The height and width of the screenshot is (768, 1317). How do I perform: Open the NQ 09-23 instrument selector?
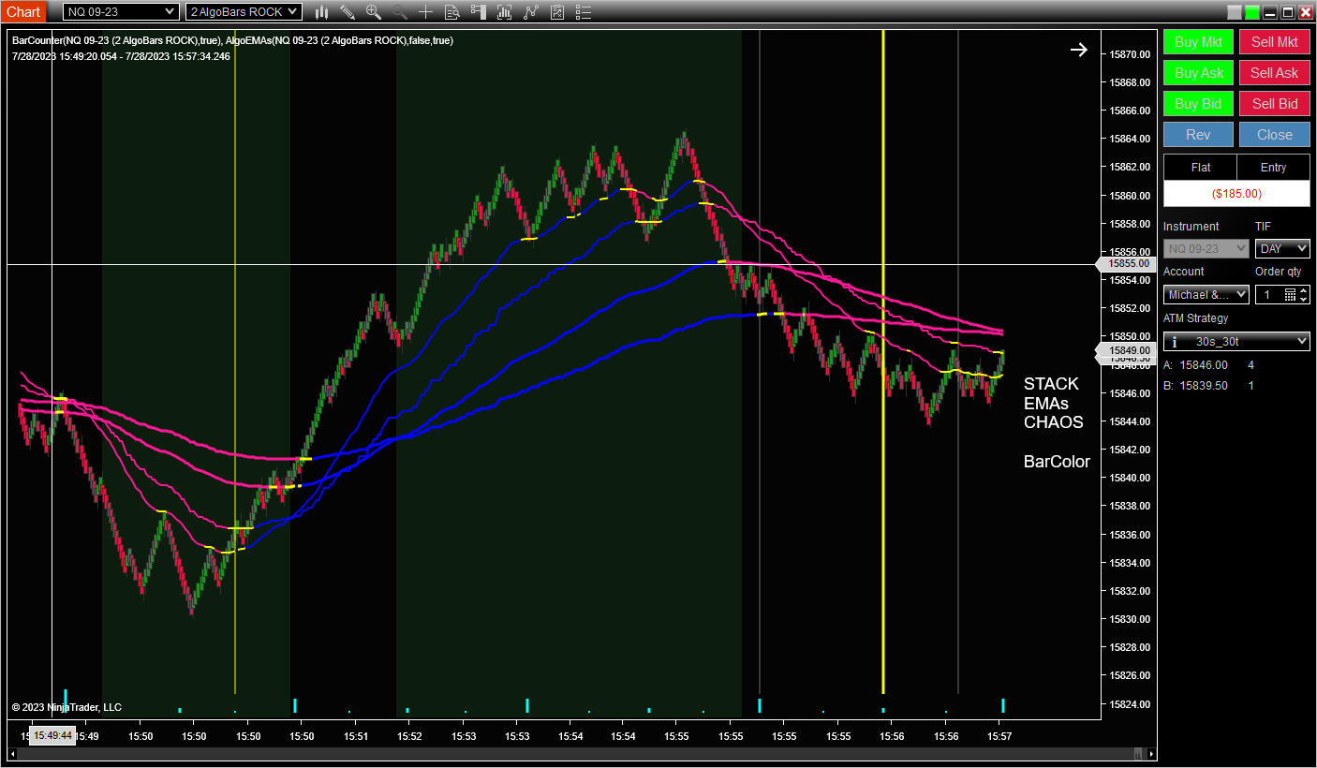pos(121,12)
